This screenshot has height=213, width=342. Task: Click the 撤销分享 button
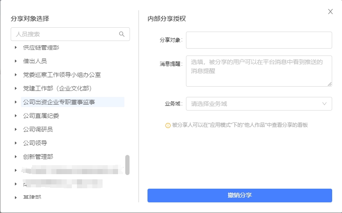(239, 195)
